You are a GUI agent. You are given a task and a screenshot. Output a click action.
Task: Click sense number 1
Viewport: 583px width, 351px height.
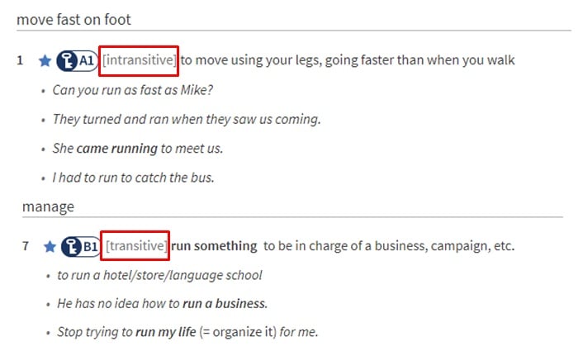(x=20, y=60)
